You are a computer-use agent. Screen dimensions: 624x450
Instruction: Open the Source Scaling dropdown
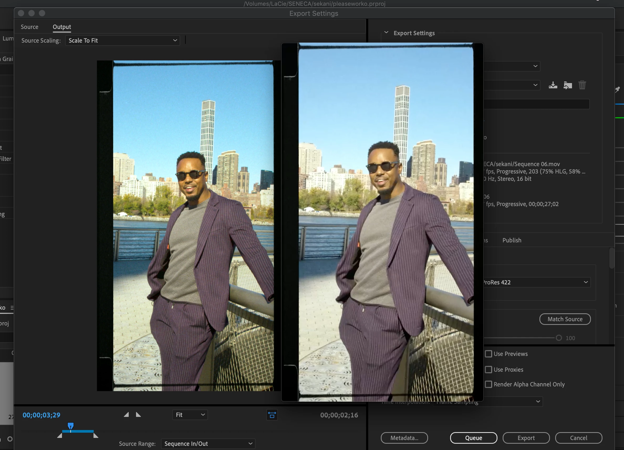pyautogui.click(x=122, y=40)
